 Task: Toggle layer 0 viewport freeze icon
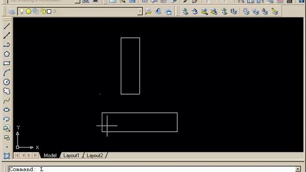pyautogui.click(x=35, y=11)
